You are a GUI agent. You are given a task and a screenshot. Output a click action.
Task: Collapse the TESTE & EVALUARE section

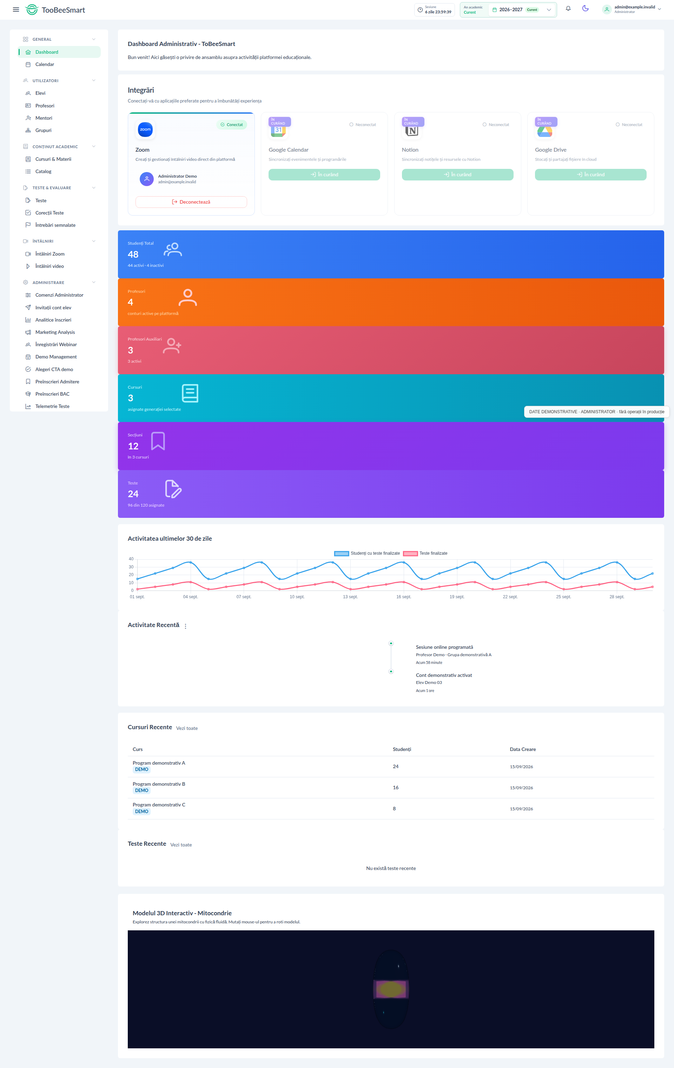[x=59, y=188]
